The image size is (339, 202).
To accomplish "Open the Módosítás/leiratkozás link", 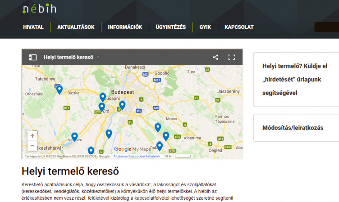I will click(293, 127).
